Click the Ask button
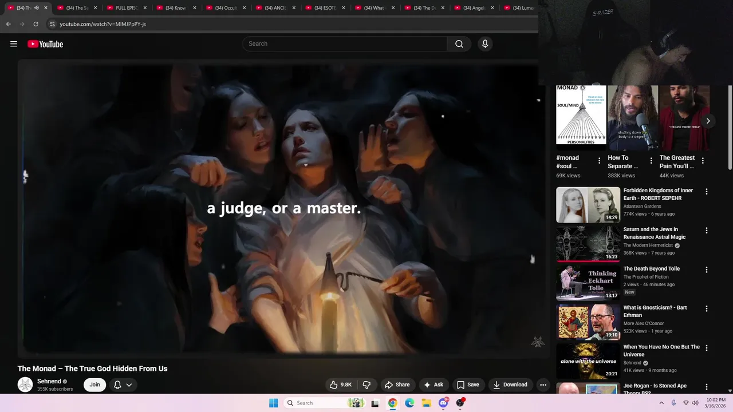This screenshot has height=412, width=733. [x=434, y=385]
